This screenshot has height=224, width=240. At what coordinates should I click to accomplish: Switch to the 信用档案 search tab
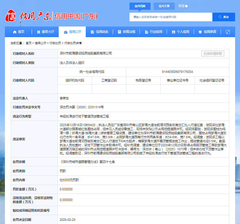(140, 6)
